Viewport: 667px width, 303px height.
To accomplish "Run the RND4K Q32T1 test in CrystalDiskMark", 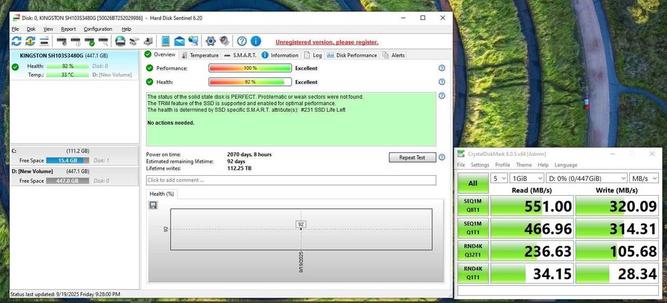I will (x=473, y=251).
